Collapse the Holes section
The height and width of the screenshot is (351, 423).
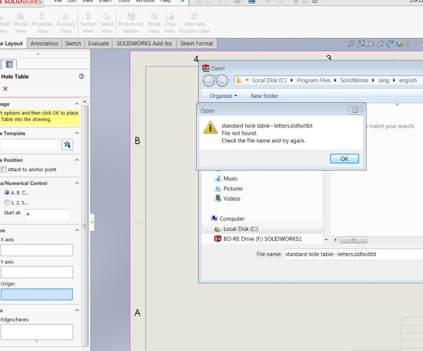click(77, 310)
